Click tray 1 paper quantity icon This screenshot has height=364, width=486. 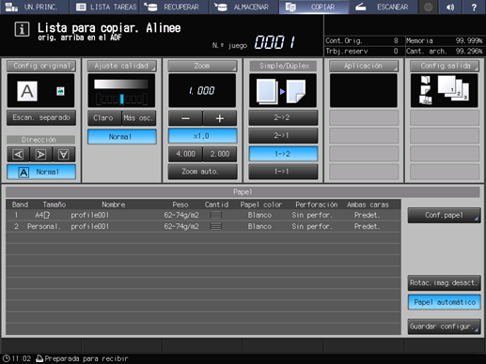[215, 215]
